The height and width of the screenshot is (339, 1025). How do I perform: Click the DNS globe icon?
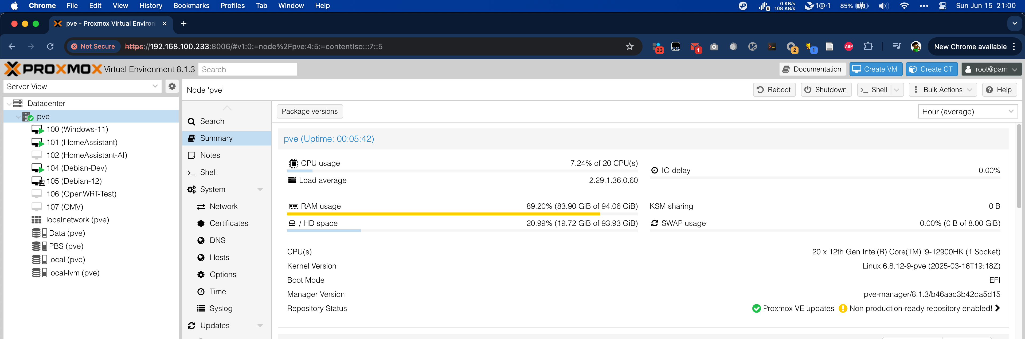click(201, 240)
